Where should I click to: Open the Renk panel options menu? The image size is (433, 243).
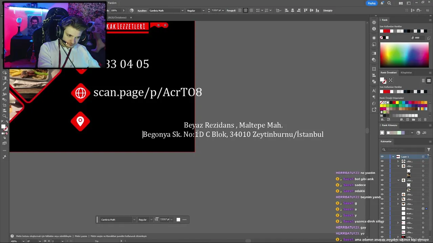pyautogui.click(x=430, y=20)
